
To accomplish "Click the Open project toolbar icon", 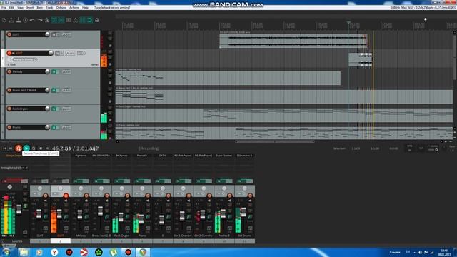I will [x=11, y=20].
